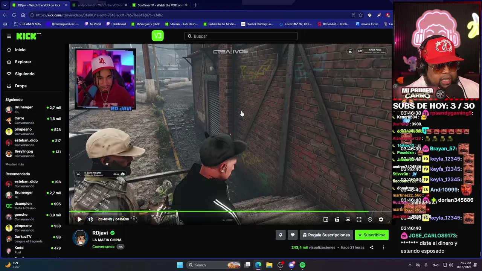Open the ENG language switcher
Viewport: 482px width, 271px height.
435,265
